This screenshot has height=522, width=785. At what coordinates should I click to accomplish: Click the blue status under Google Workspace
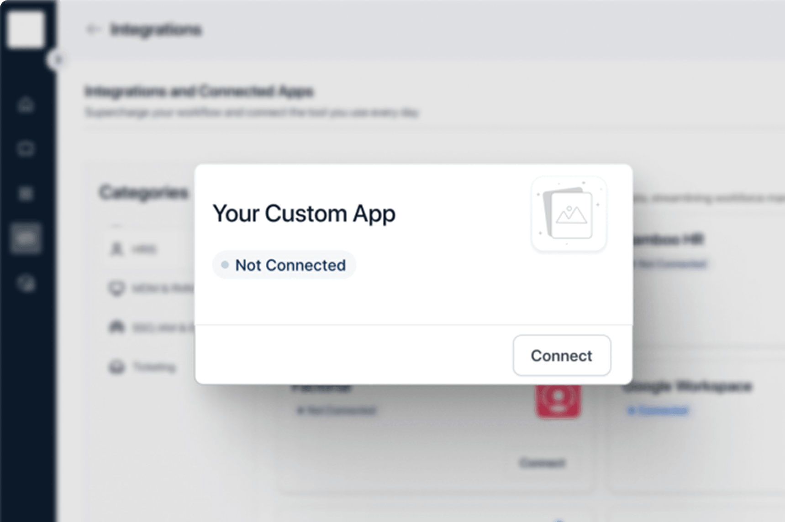(x=658, y=410)
